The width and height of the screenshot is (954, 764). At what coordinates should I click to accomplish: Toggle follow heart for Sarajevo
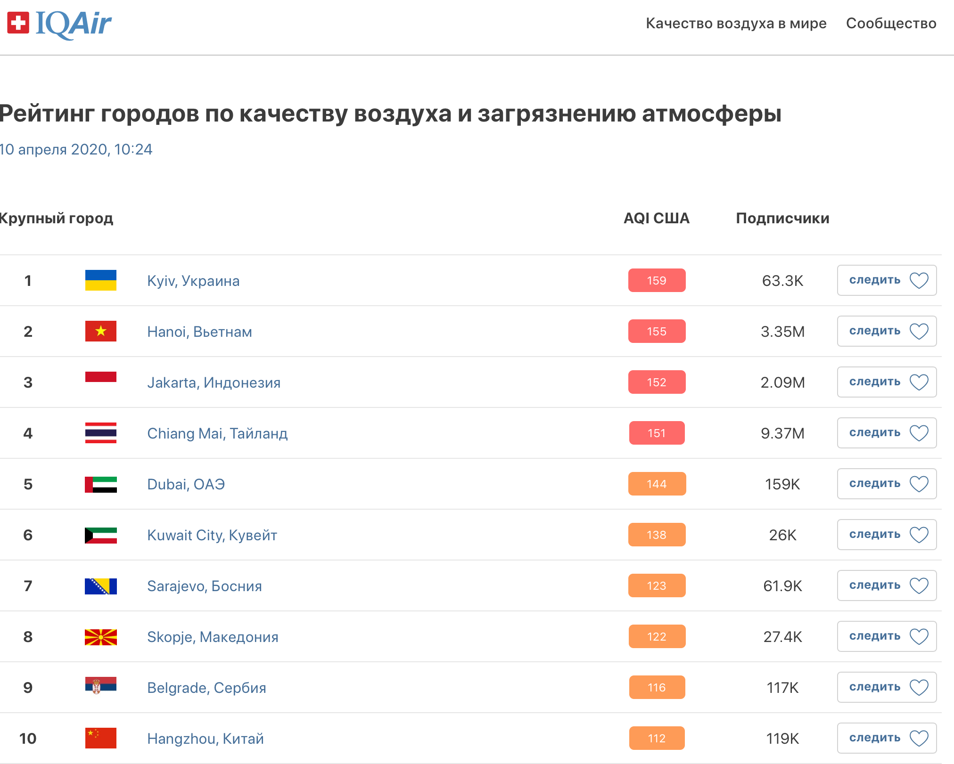[x=919, y=585]
